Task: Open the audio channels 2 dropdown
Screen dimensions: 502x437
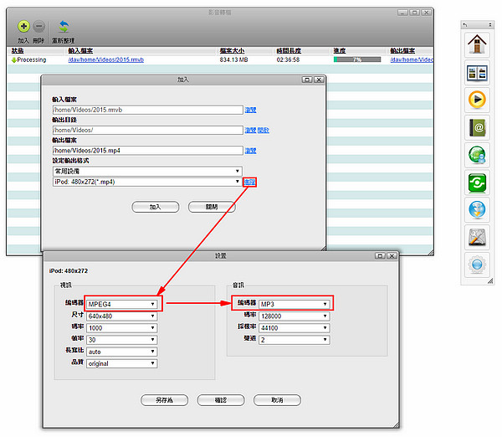Action: point(295,340)
